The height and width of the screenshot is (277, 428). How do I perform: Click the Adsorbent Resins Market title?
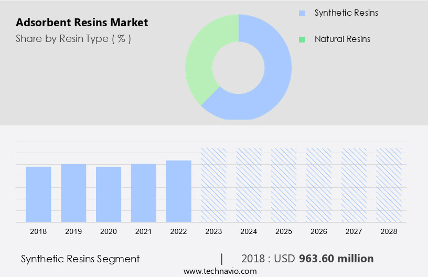click(x=82, y=23)
